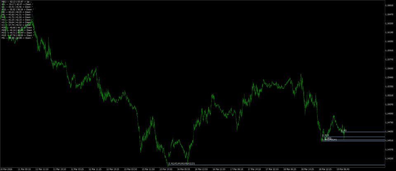Click the '19 Mar 06:40' time label
The image size is (396, 171).
click(x=344, y=169)
